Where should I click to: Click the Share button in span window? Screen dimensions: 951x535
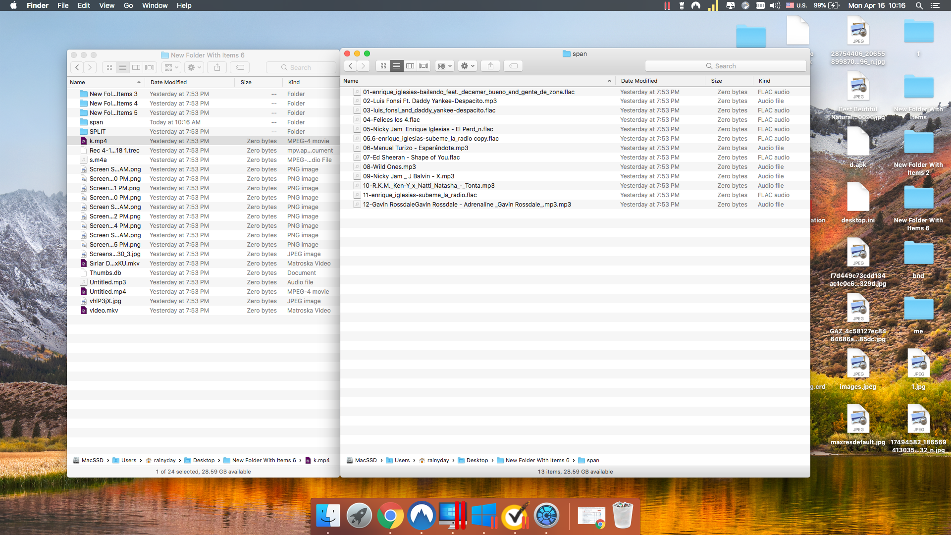pos(490,66)
